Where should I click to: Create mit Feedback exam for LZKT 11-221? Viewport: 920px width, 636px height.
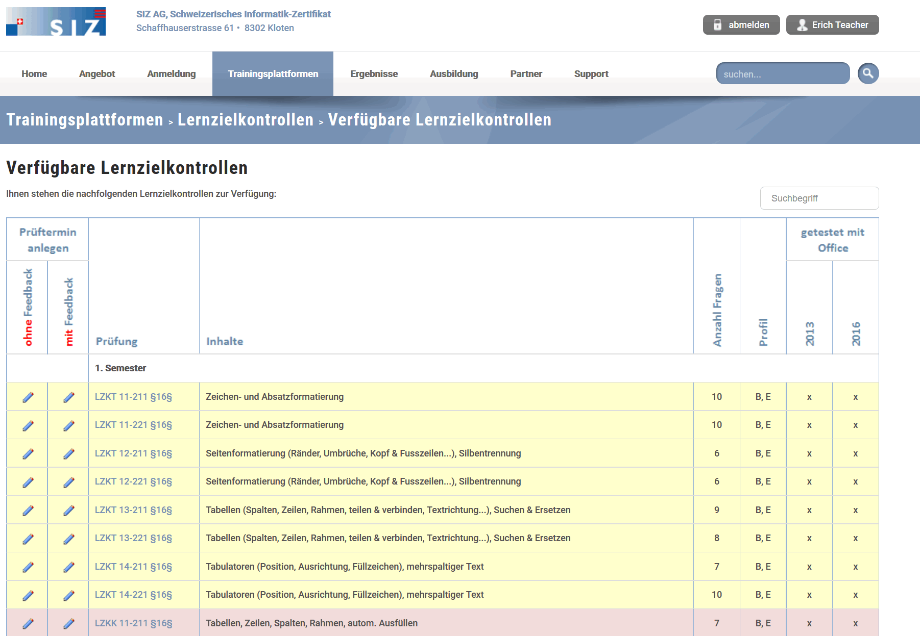coord(69,425)
